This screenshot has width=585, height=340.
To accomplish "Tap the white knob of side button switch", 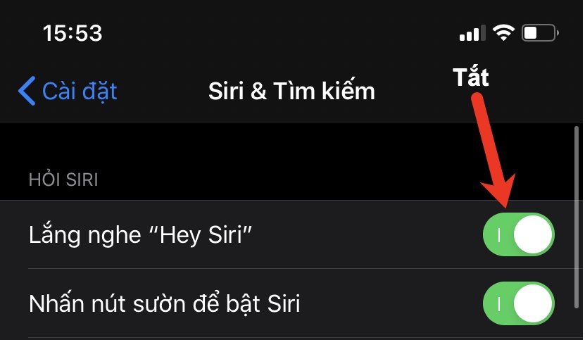I will (534, 304).
